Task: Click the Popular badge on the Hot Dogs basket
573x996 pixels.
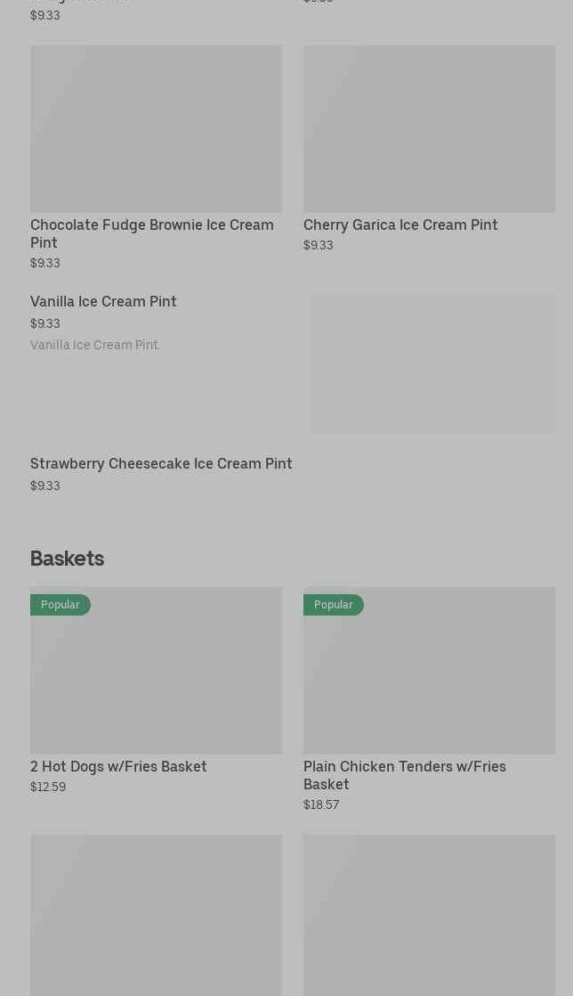Action: coord(61,605)
